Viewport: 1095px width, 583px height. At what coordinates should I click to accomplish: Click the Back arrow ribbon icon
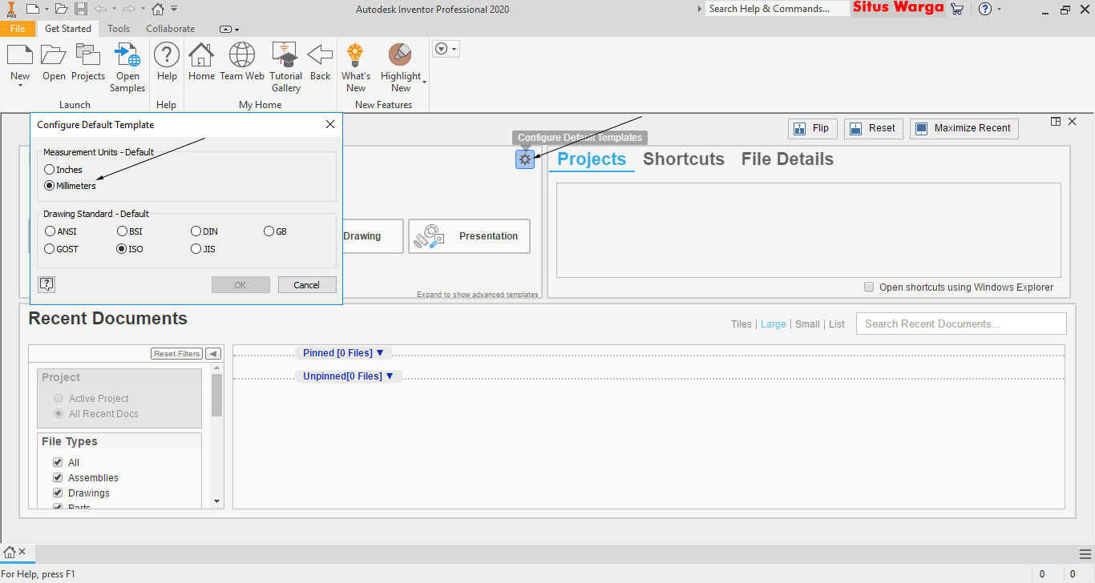321,55
